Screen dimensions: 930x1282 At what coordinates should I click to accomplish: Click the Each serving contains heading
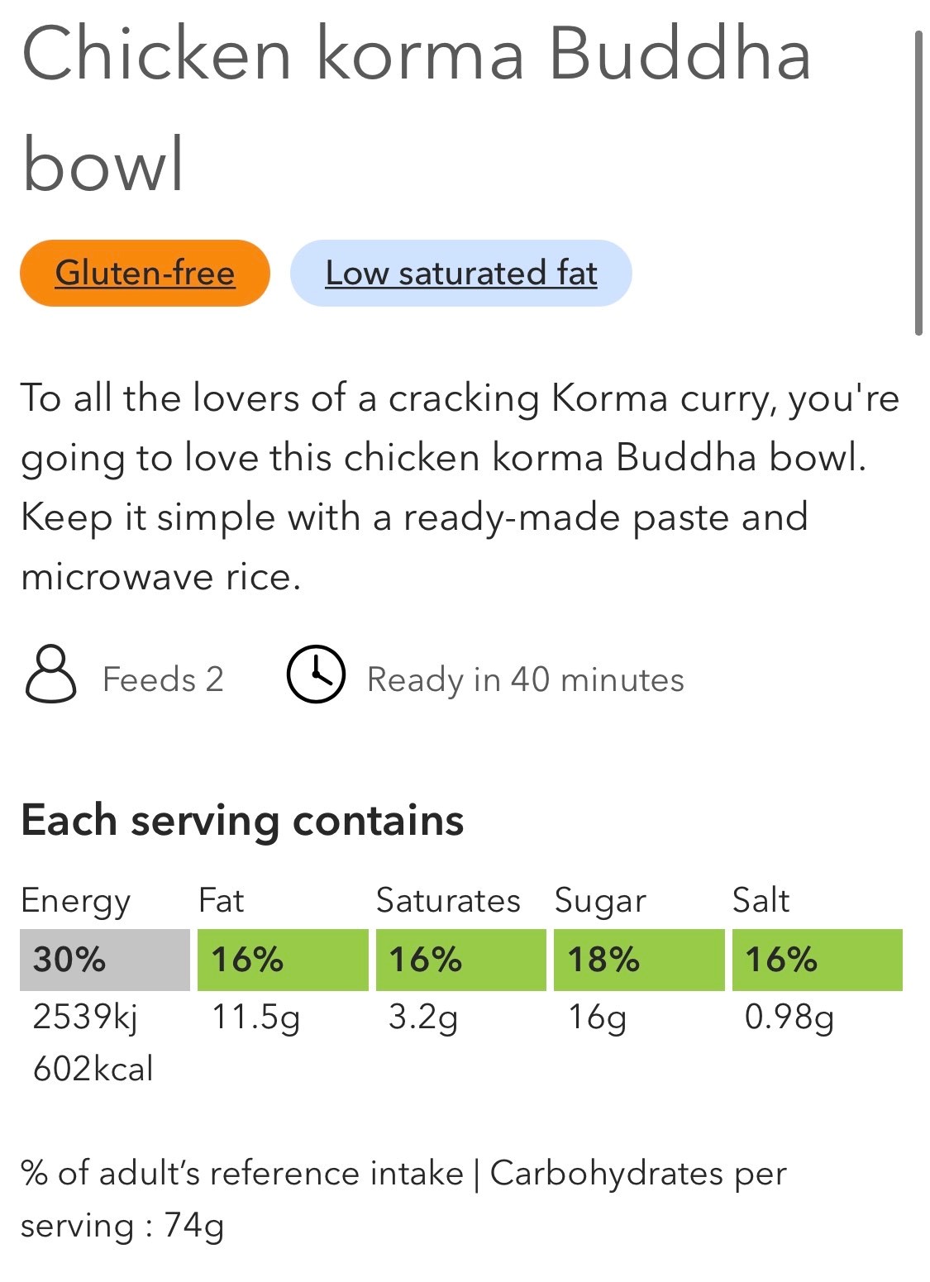[242, 821]
